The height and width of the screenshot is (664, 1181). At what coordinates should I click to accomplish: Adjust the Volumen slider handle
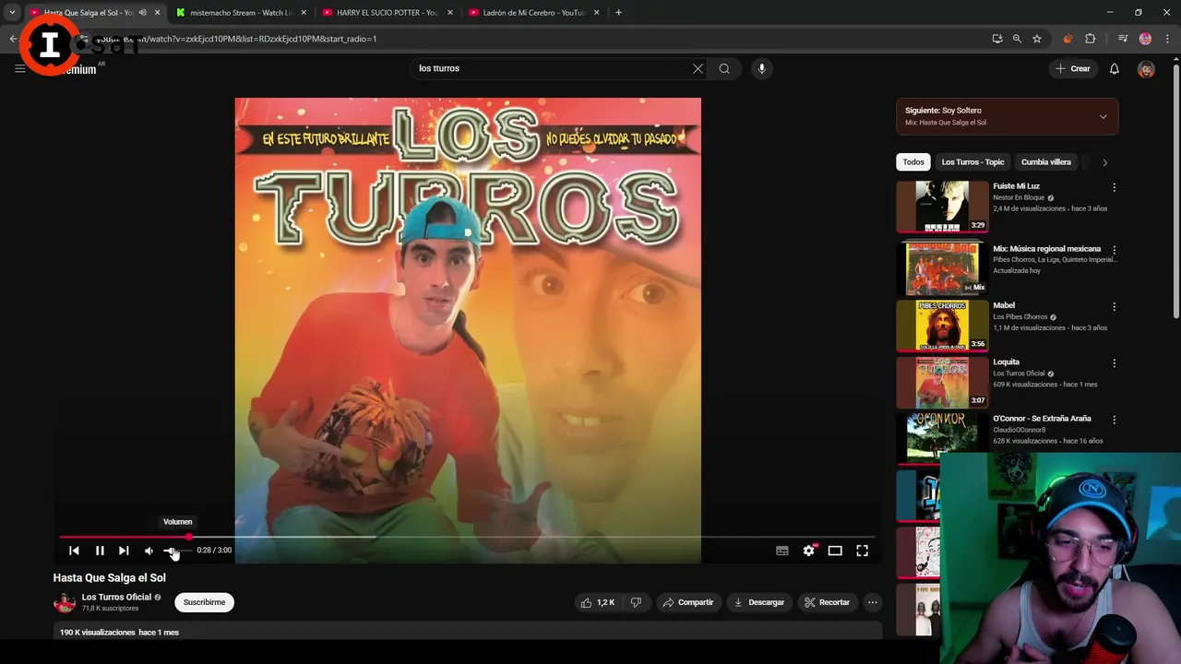pos(170,551)
